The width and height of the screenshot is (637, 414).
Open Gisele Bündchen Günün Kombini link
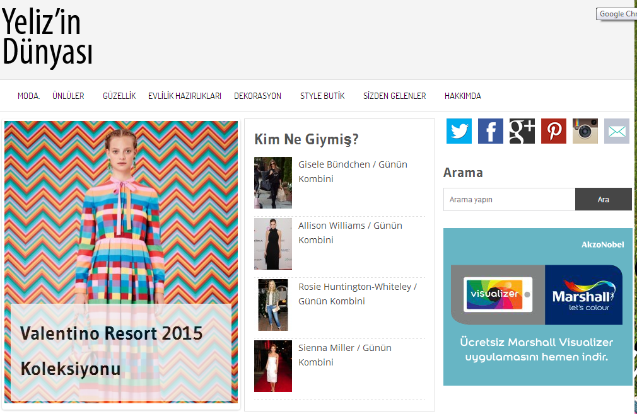coord(353,171)
